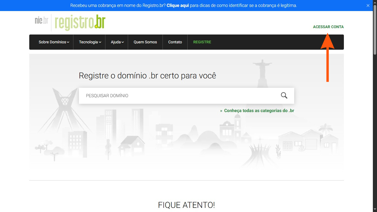Click "Clique aqui" in the top banner
This screenshot has height=212, width=377.
pyautogui.click(x=178, y=6)
